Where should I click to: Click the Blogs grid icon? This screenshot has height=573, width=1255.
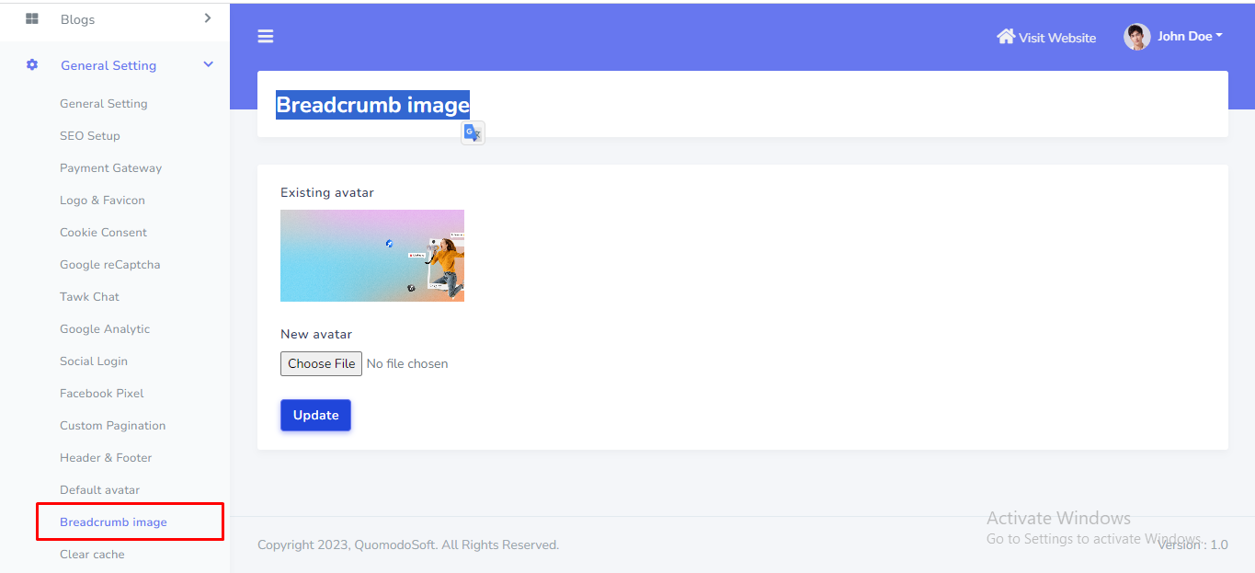pyautogui.click(x=32, y=19)
